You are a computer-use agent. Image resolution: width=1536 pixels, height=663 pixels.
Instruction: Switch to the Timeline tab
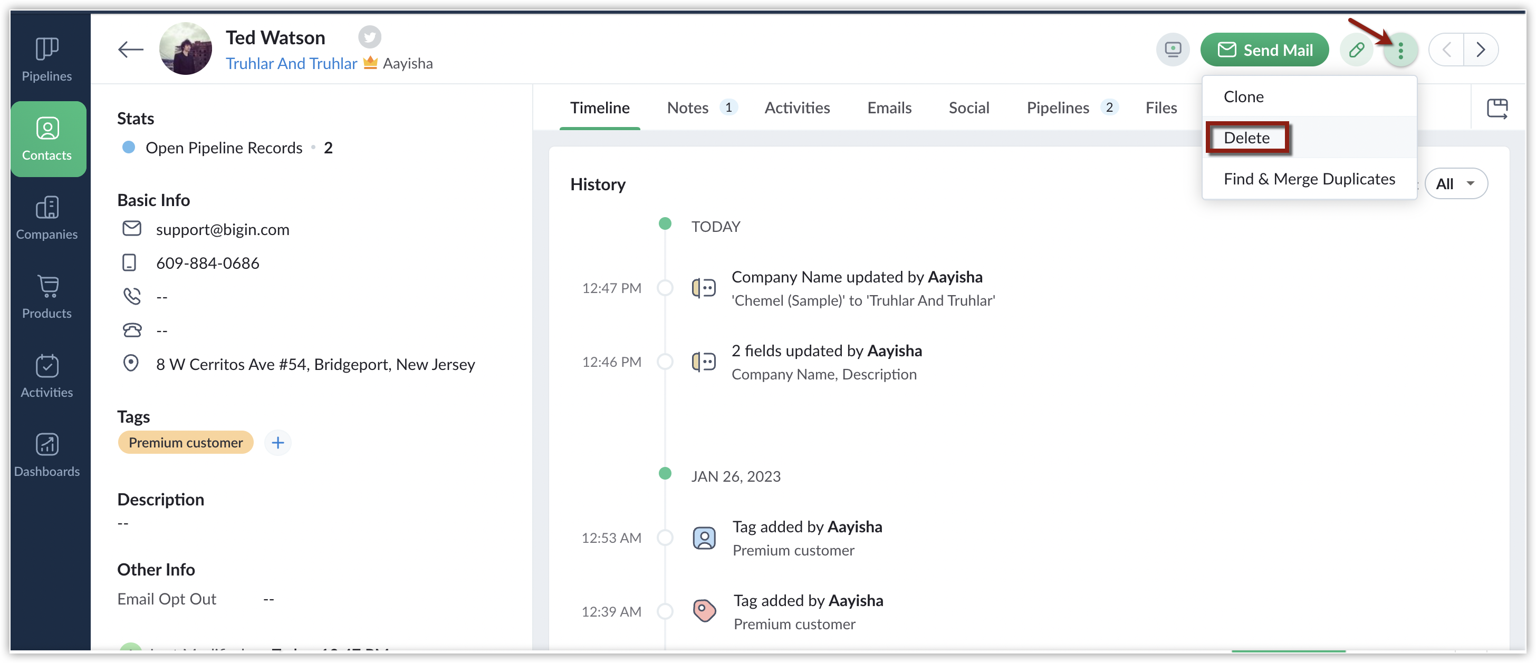pos(599,108)
